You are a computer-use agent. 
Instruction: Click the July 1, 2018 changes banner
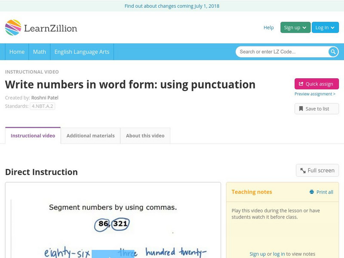click(172, 6)
